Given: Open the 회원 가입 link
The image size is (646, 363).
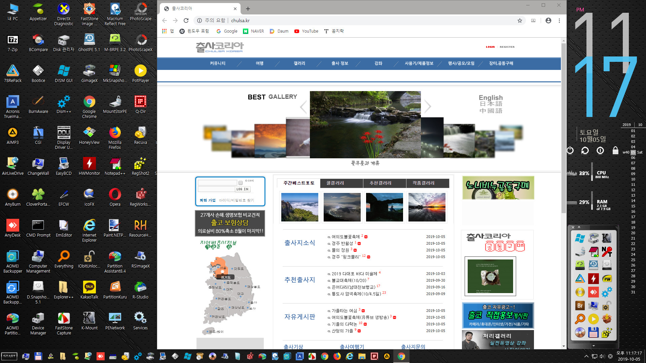Looking at the screenshot, I should 208,200.
